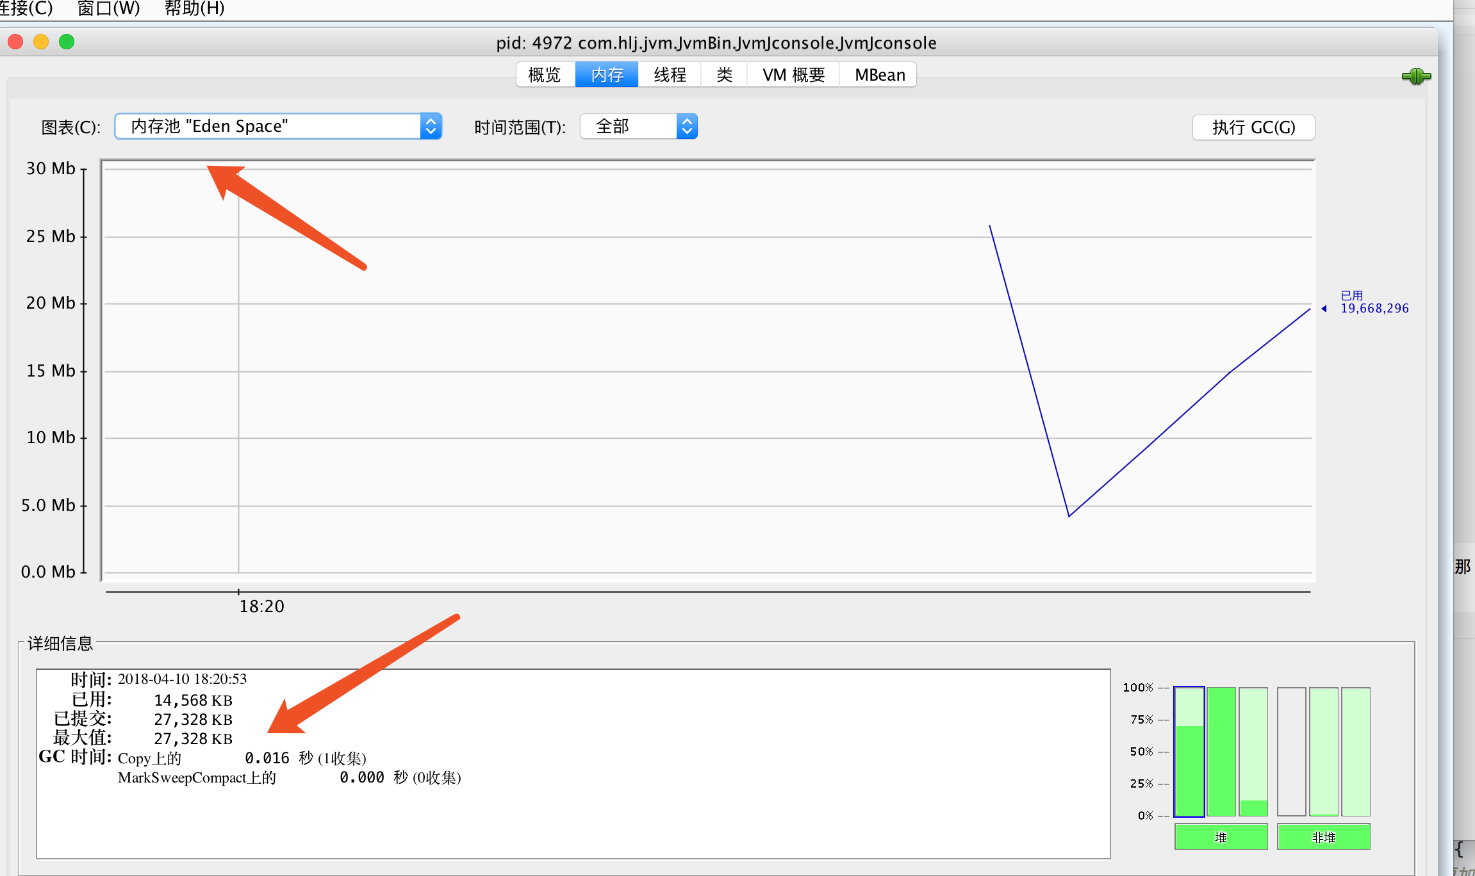Viewport: 1475px width, 876px height.
Task: Click the green zoom window button
Action: (67, 42)
